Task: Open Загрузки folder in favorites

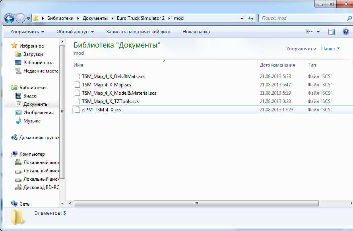Action: [x=33, y=54]
